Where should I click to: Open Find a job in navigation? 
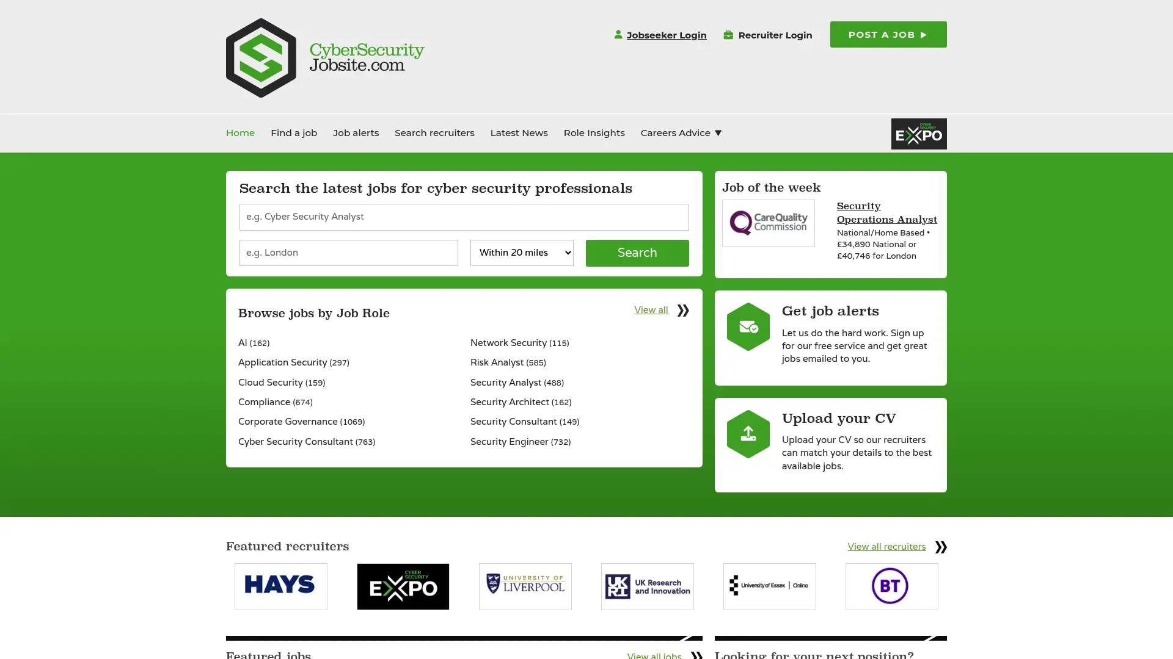point(294,133)
